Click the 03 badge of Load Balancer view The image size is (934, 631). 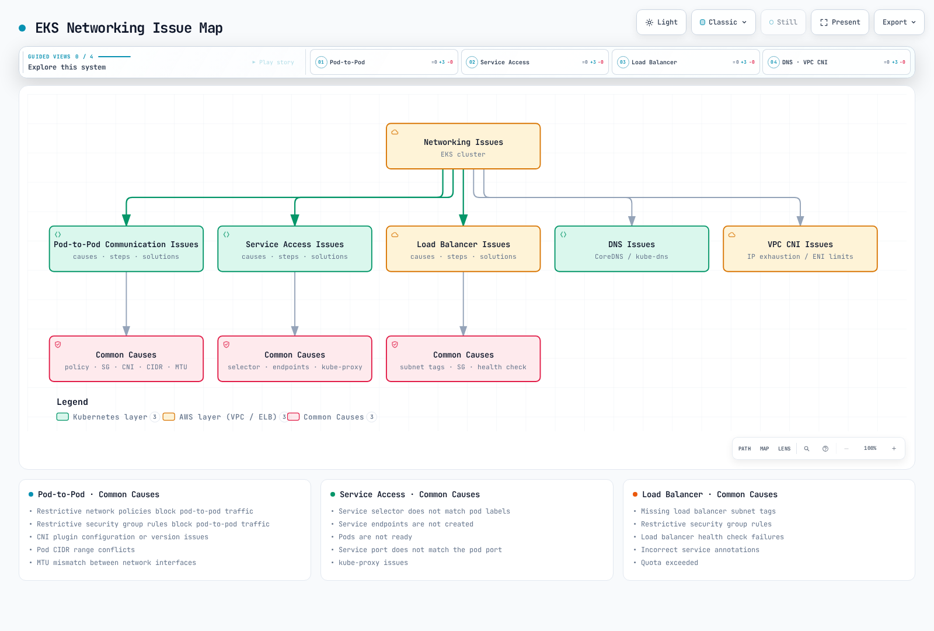[x=623, y=62]
